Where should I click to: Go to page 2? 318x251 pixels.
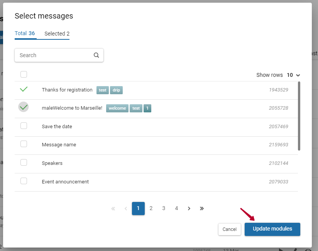151,209
